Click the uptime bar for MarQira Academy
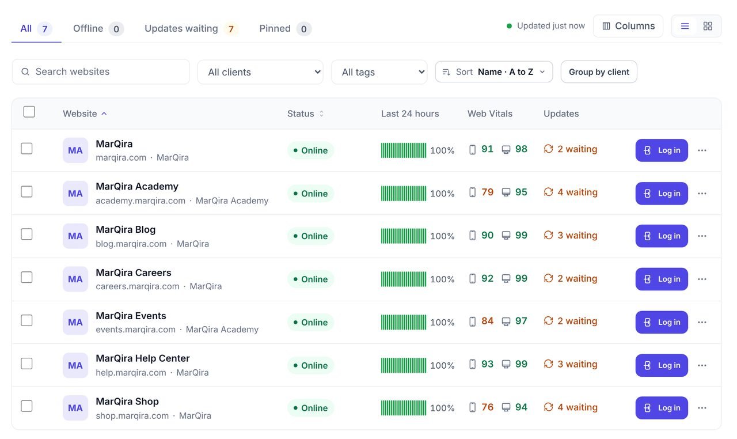Viewport: 737px width, 439px height. (404, 194)
